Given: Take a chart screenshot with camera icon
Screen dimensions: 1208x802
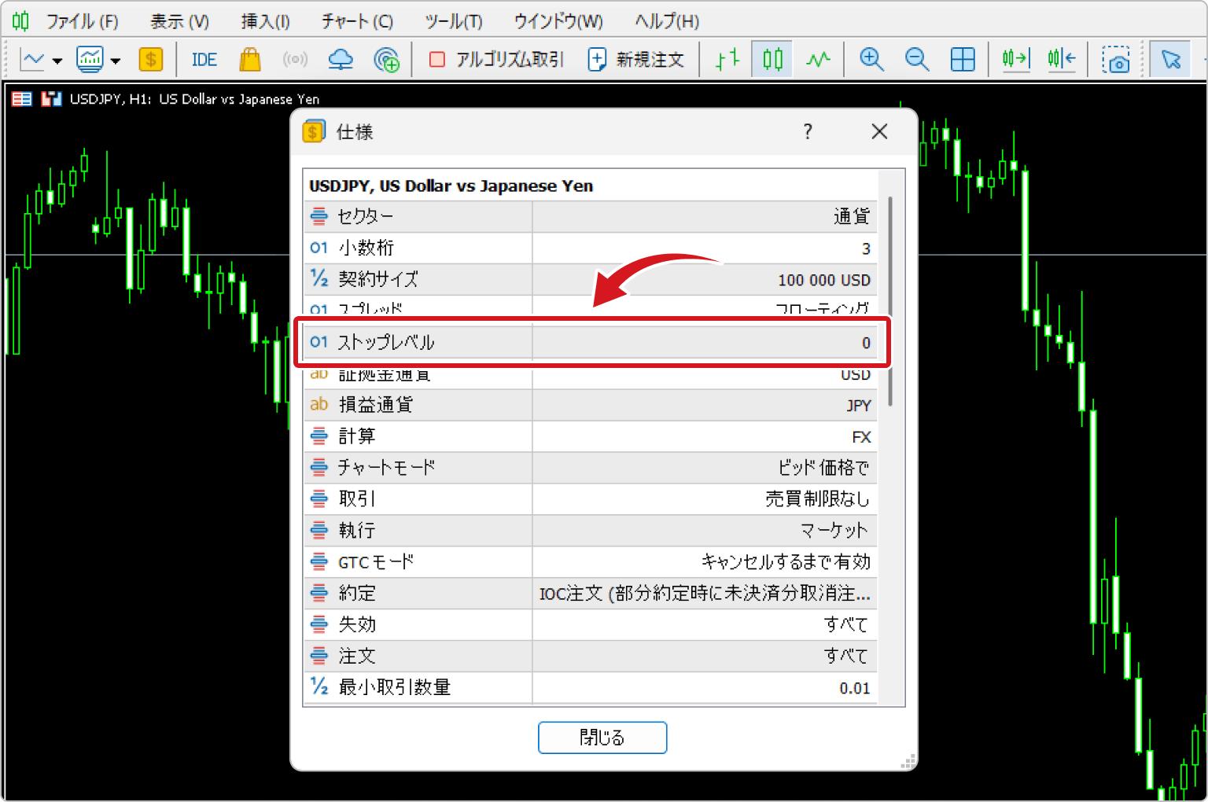Looking at the screenshot, I should [x=1115, y=60].
